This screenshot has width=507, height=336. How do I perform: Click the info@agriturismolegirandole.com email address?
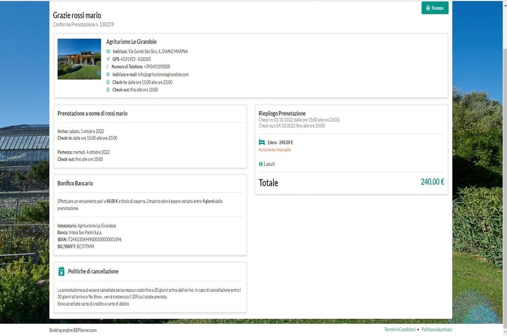click(163, 74)
